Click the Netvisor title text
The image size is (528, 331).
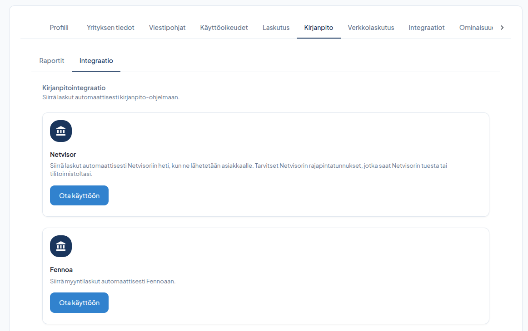63,155
